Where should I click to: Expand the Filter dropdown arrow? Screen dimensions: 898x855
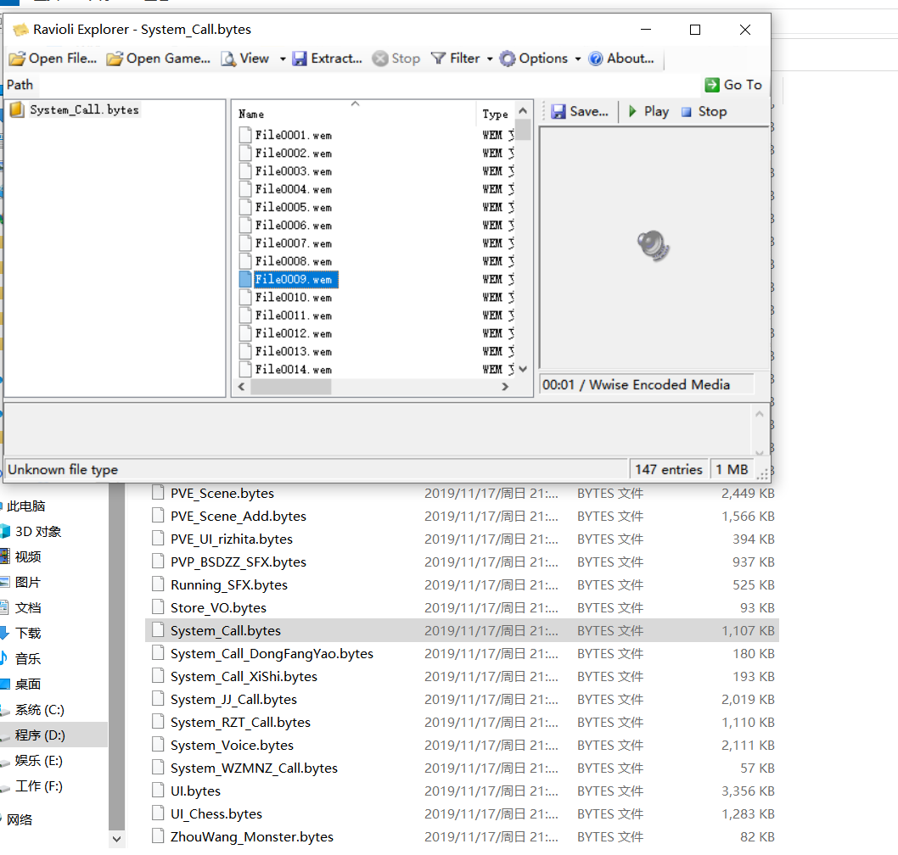[490, 59]
